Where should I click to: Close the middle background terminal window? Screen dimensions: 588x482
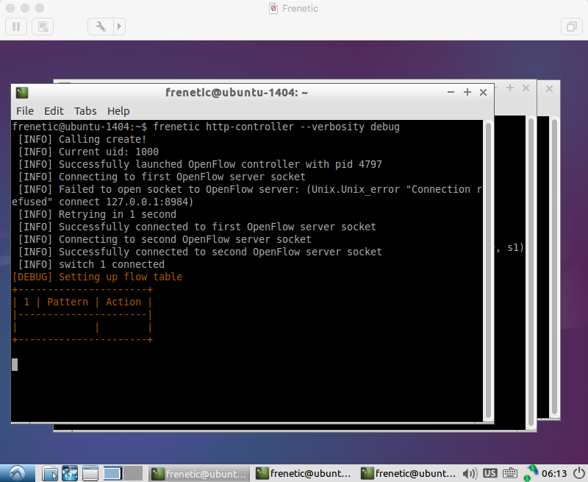(x=526, y=88)
